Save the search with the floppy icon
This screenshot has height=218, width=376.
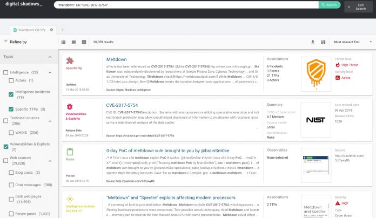point(323,42)
